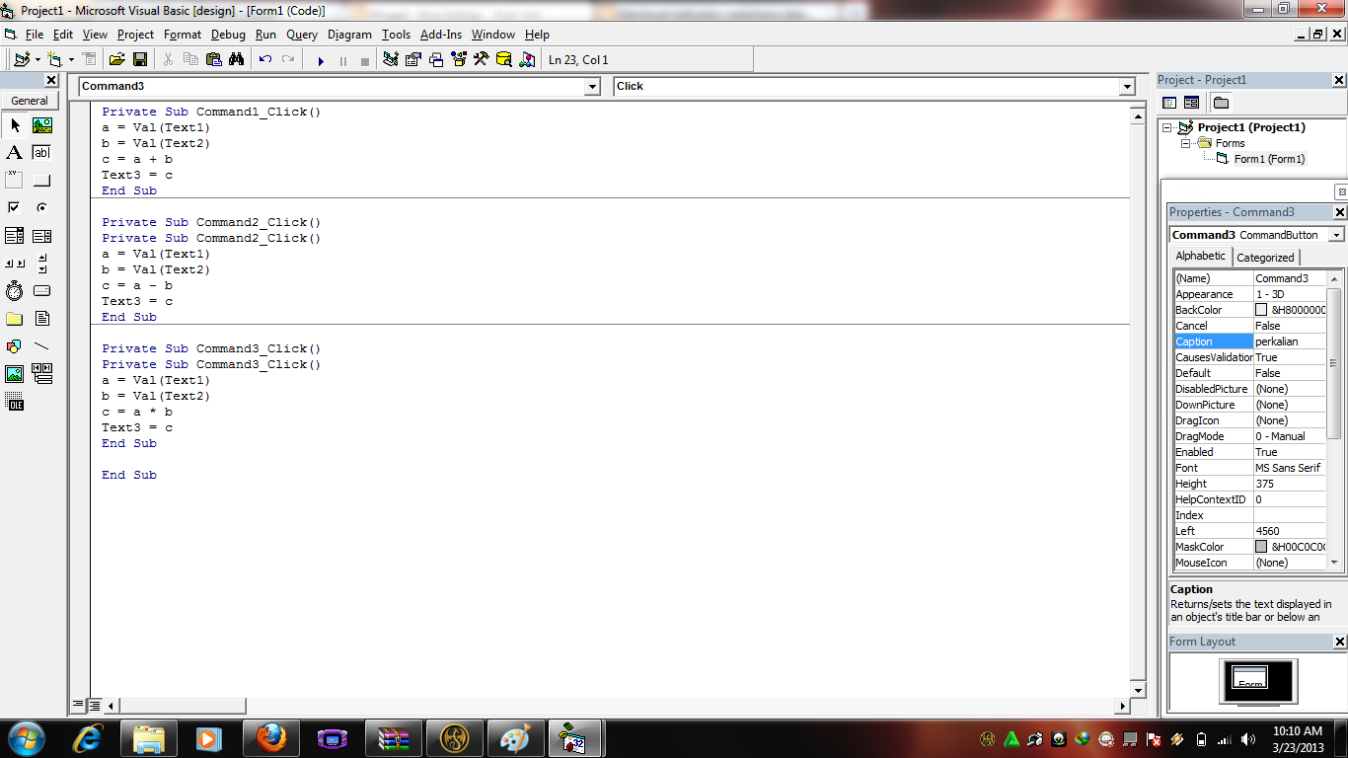
Task: Click View Object in the Project Explorer panel
Action: click(x=1191, y=102)
